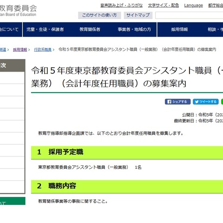Screen dimensions: 223x223
Task: Click the 公開日 date text
Action: point(203,115)
